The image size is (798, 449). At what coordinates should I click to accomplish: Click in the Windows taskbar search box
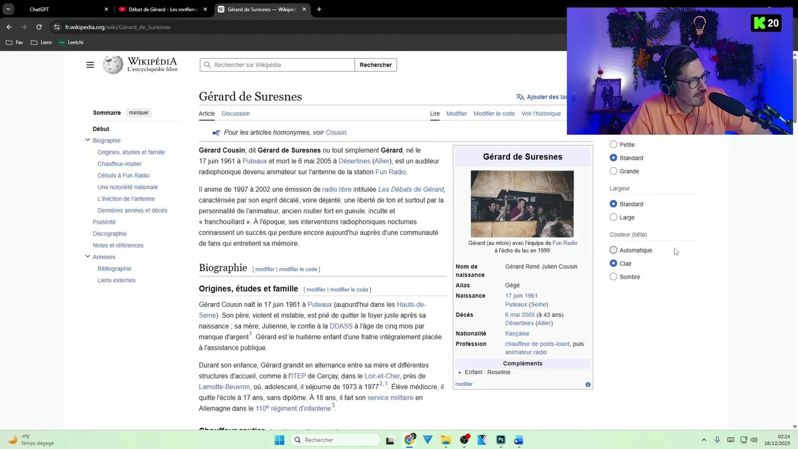[x=335, y=440]
